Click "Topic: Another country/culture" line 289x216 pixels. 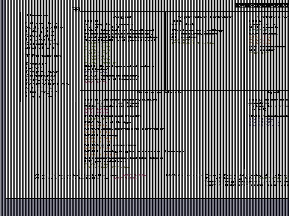coord(120,100)
